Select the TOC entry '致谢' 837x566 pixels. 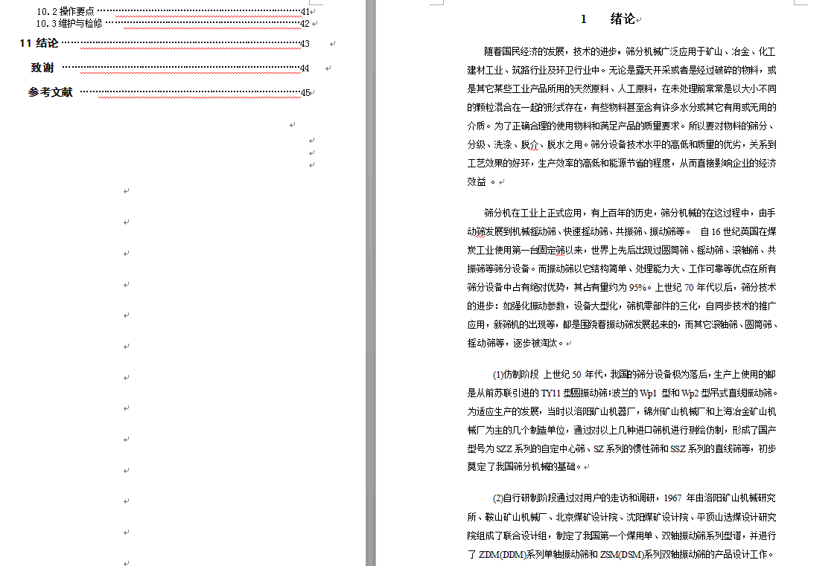pos(42,68)
